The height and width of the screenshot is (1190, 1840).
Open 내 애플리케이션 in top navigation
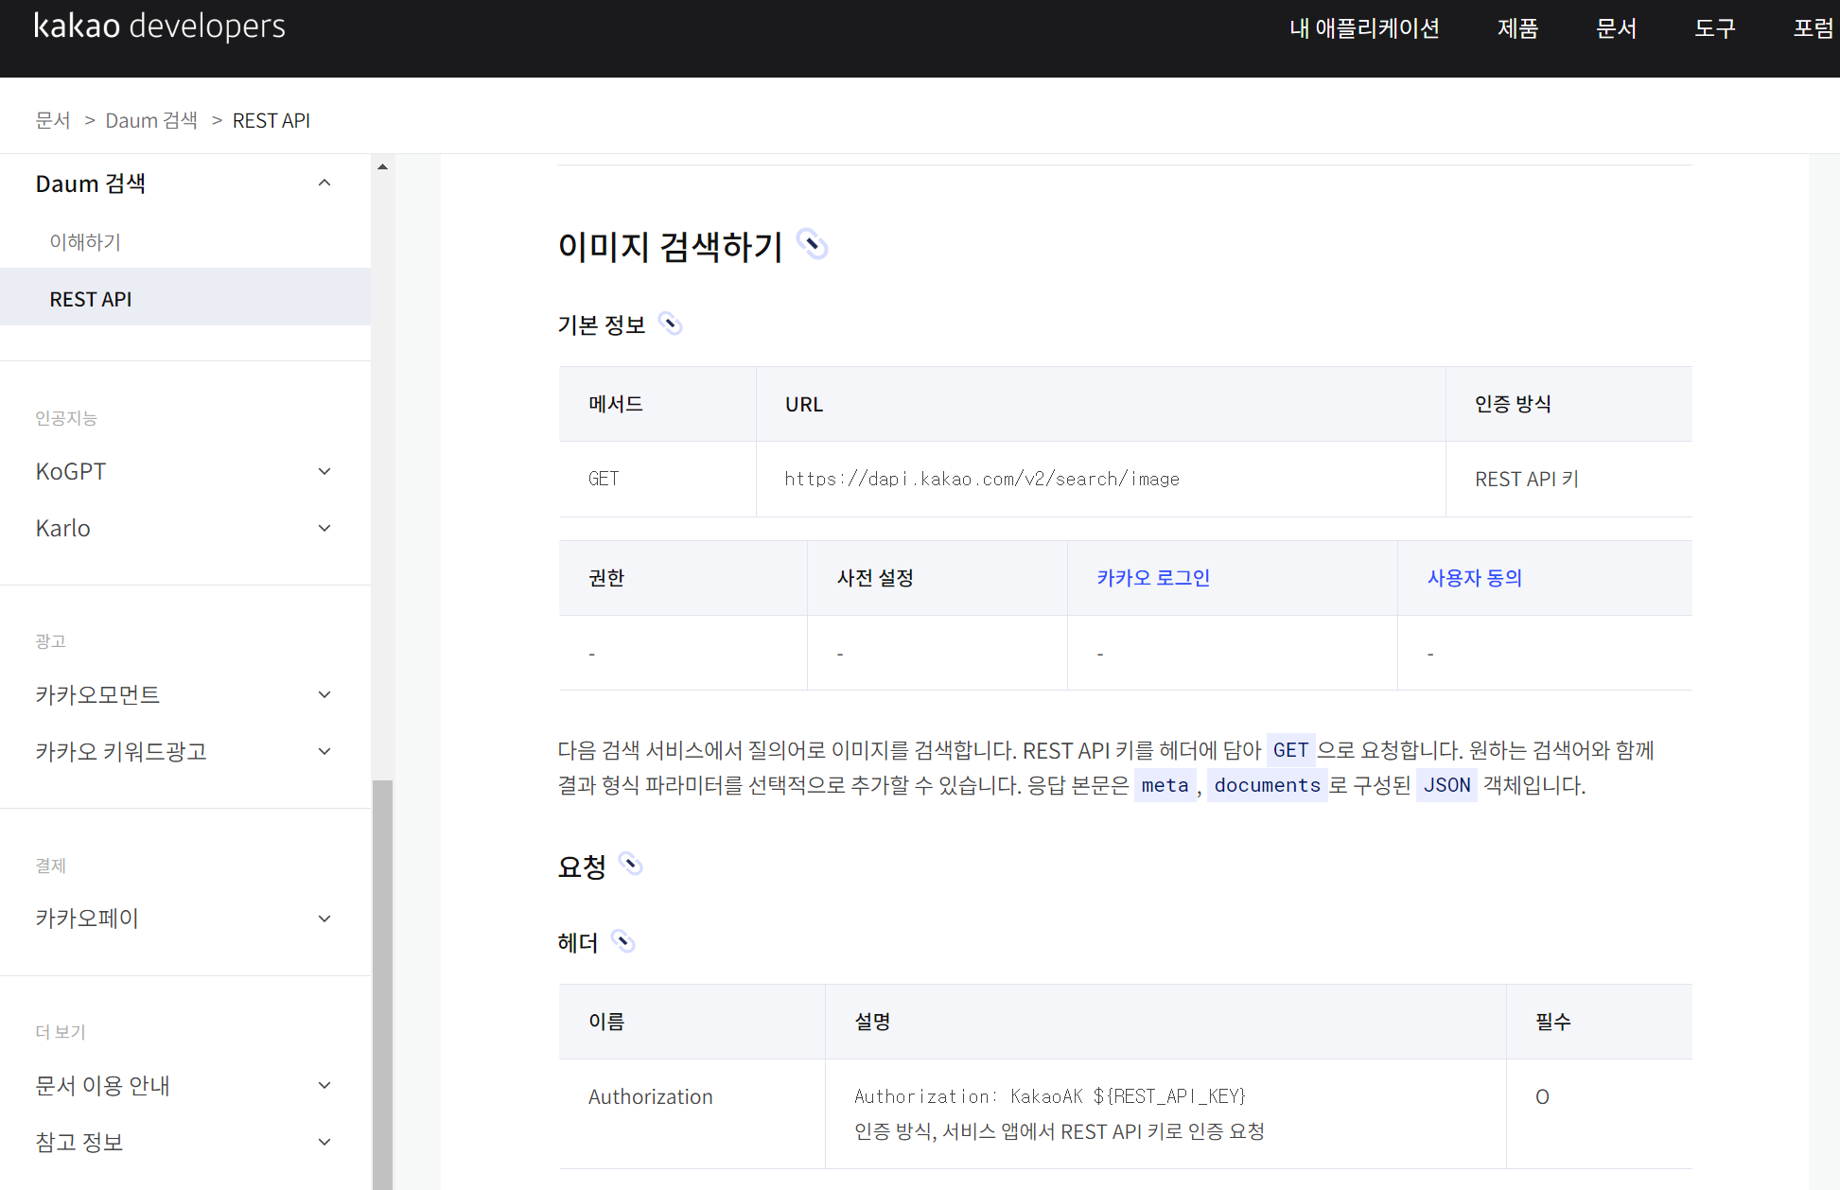pyautogui.click(x=1363, y=28)
